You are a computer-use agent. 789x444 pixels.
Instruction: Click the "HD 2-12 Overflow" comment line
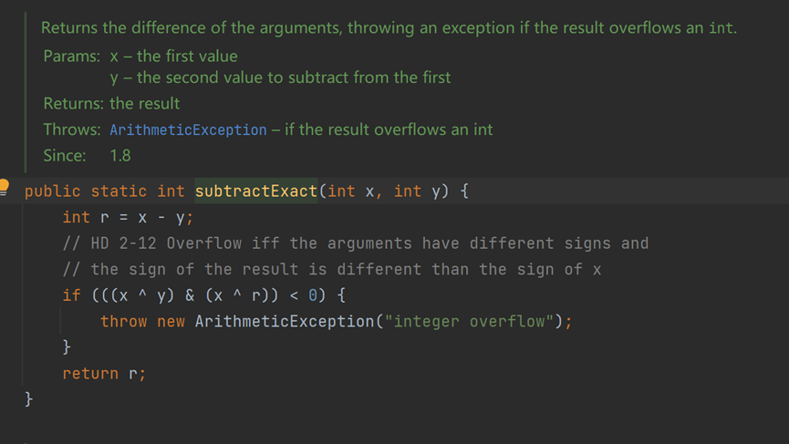pos(355,243)
